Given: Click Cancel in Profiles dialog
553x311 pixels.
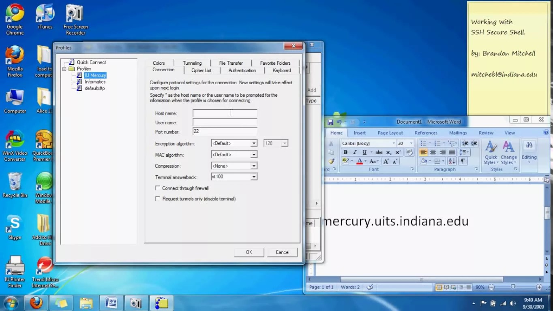Looking at the screenshot, I should (282, 252).
